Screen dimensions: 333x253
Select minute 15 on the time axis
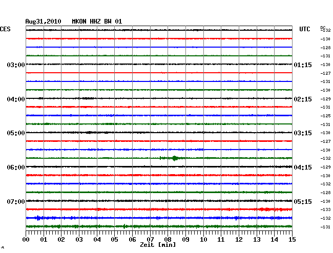point(292,239)
